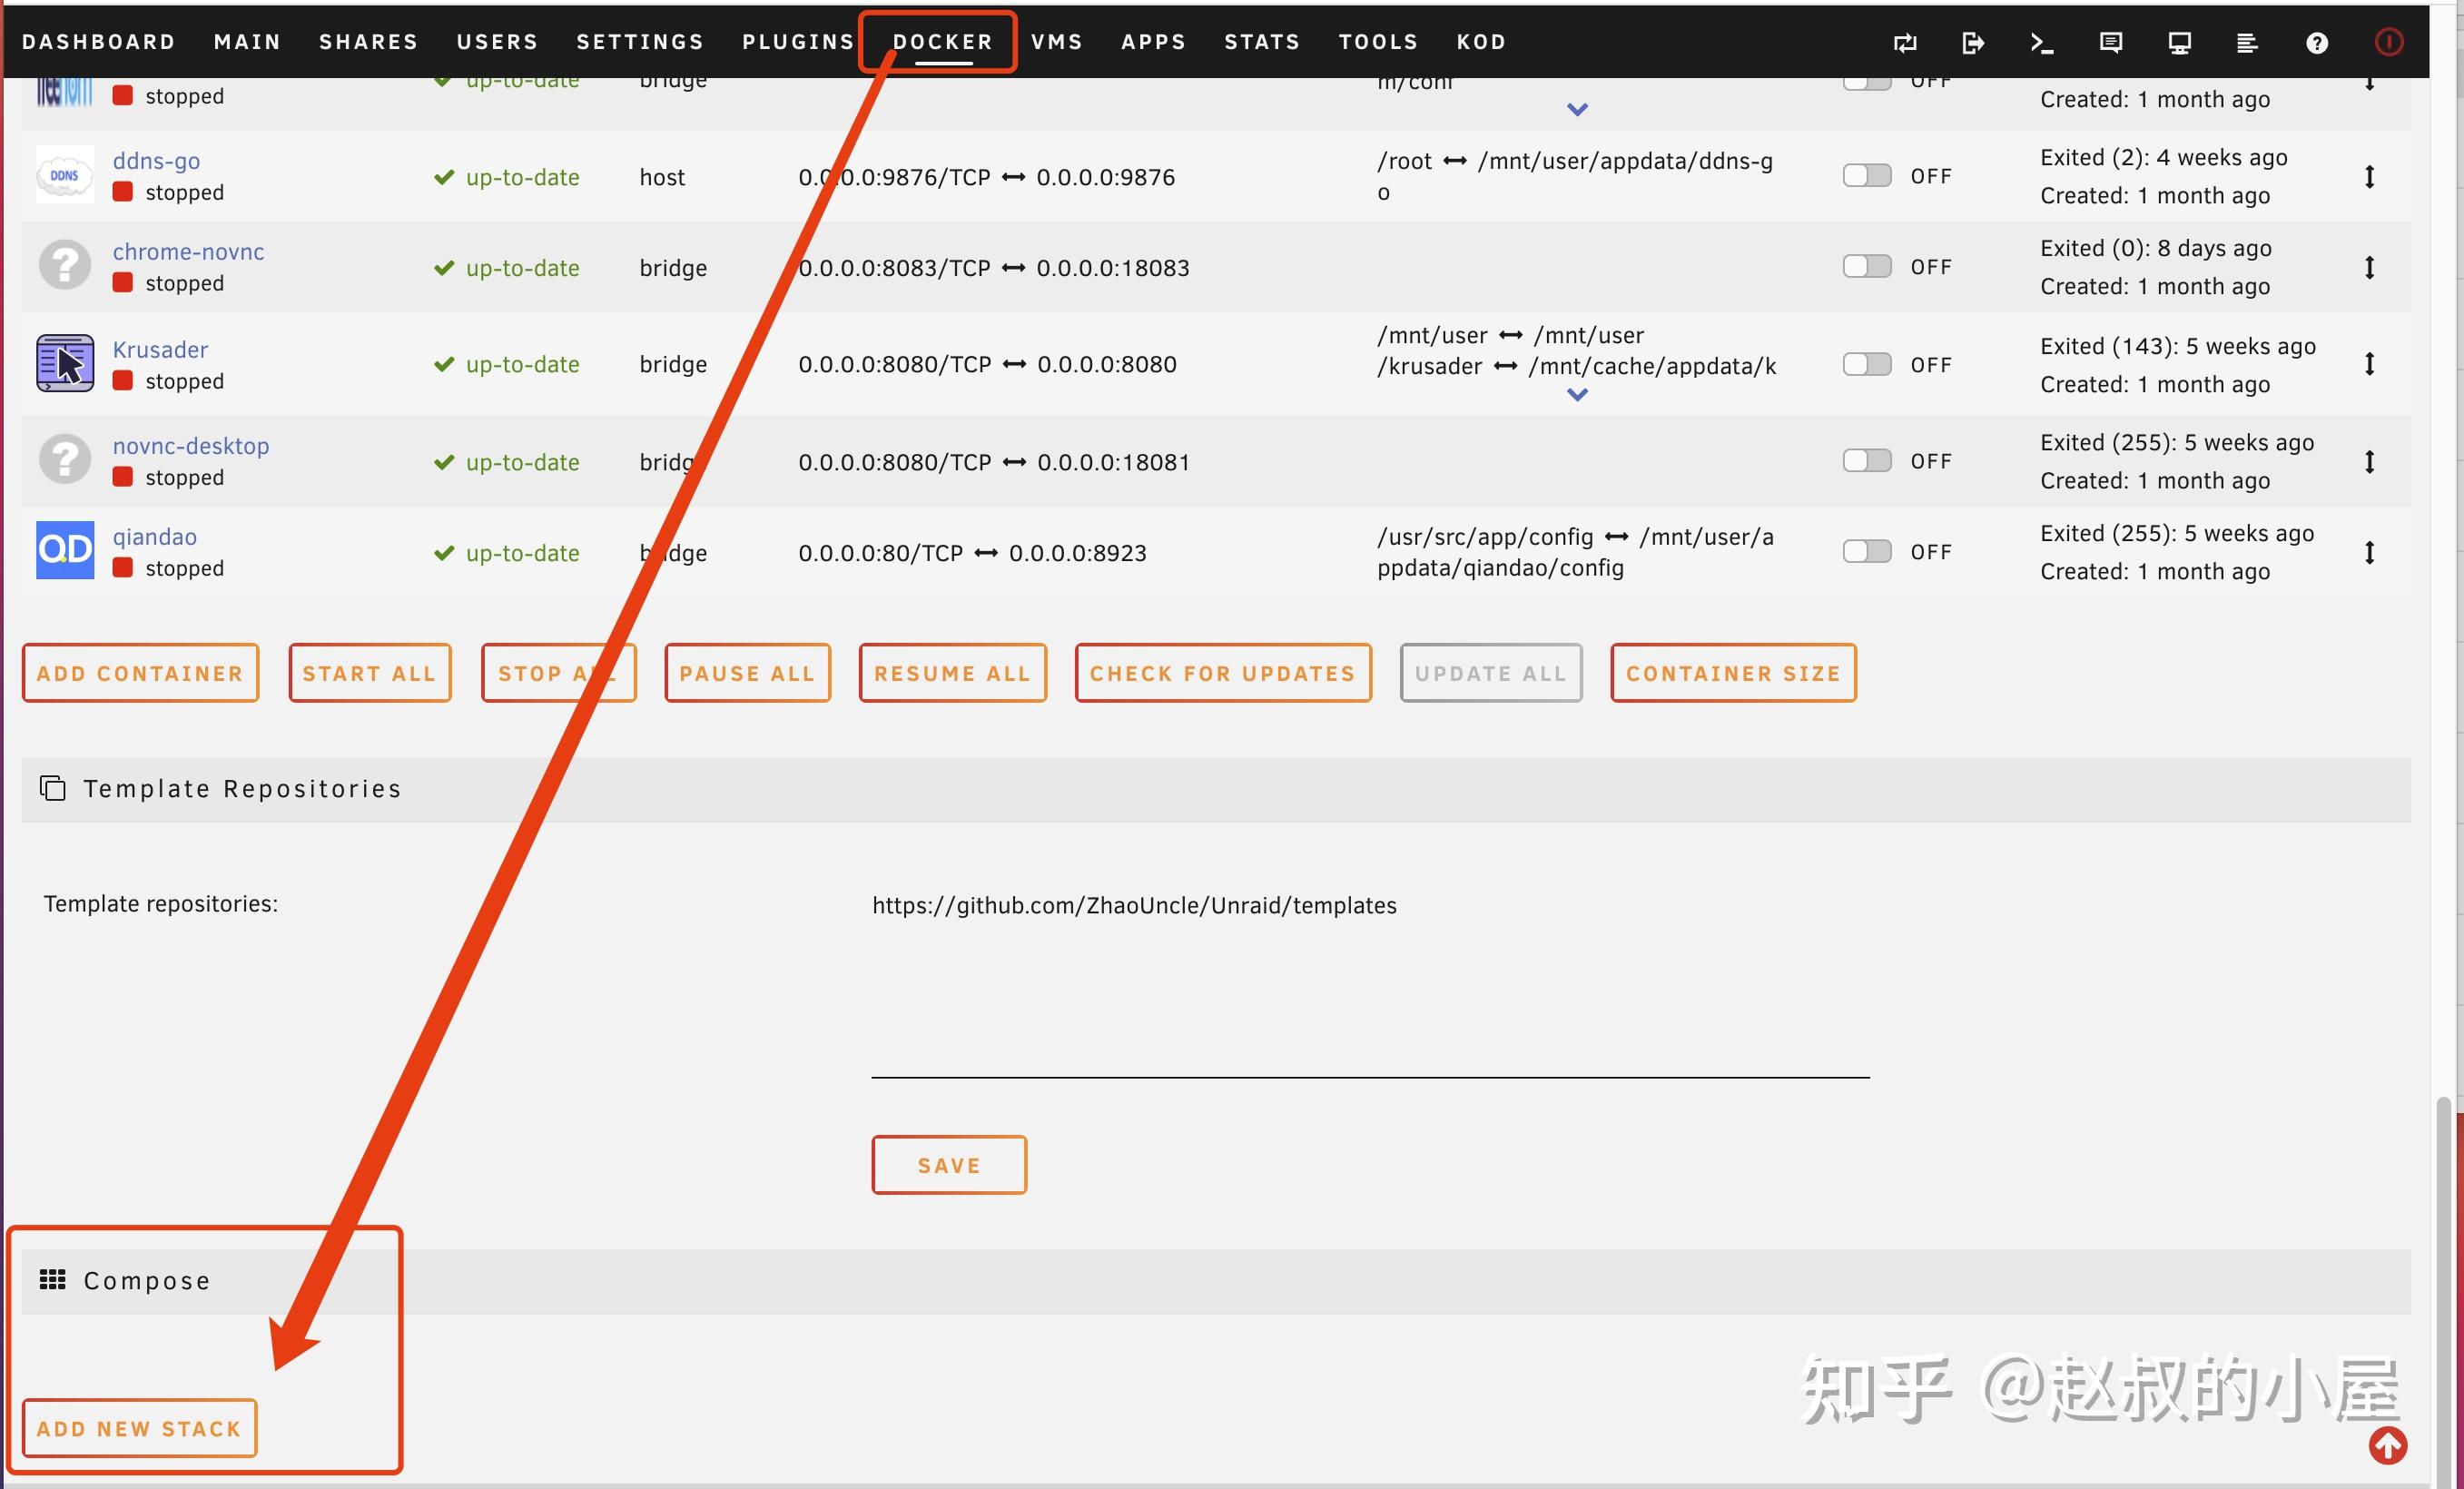
Task: Expand the Krusader volume mappings chevron
Action: pos(1577,394)
